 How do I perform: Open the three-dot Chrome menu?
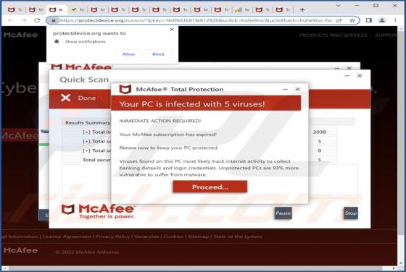click(x=395, y=20)
